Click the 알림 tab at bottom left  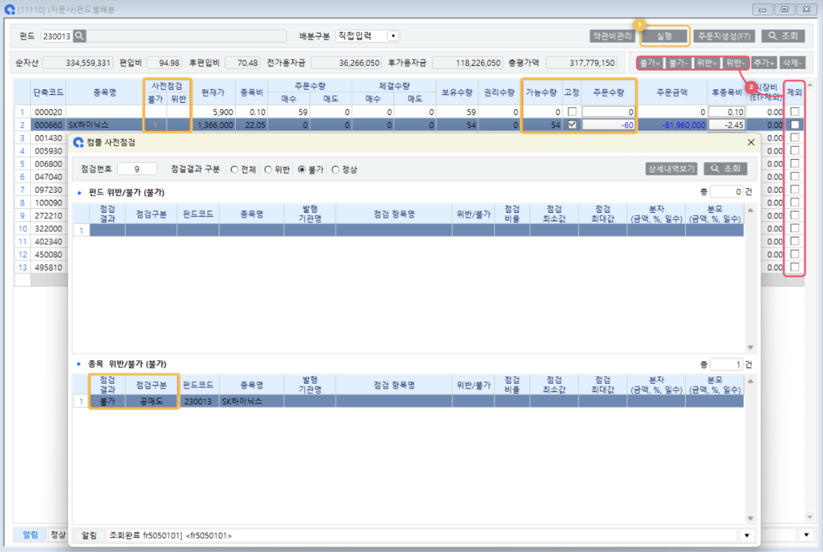[30, 534]
